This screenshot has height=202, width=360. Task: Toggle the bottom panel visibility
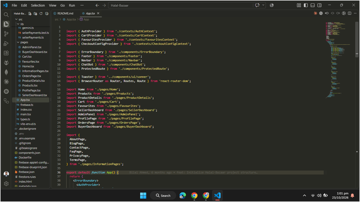point(312,5)
